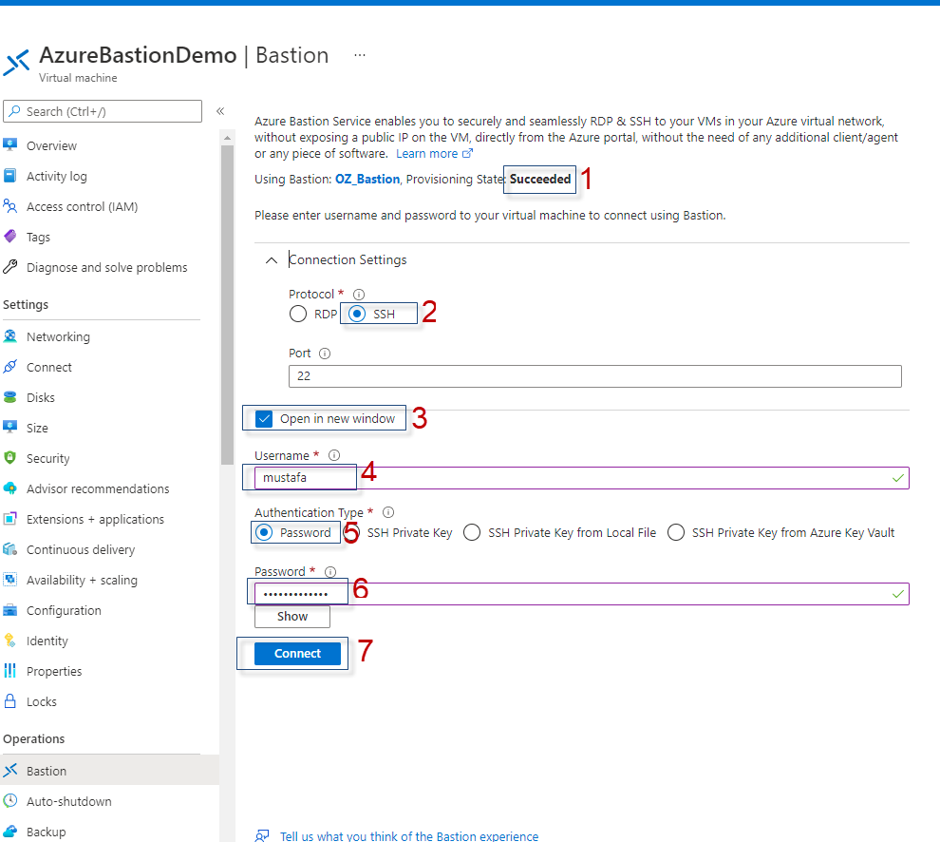The width and height of the screenshot is (940, 842).
Task: Click the Extensions + applications icon
Action: (x=10, y=519)
